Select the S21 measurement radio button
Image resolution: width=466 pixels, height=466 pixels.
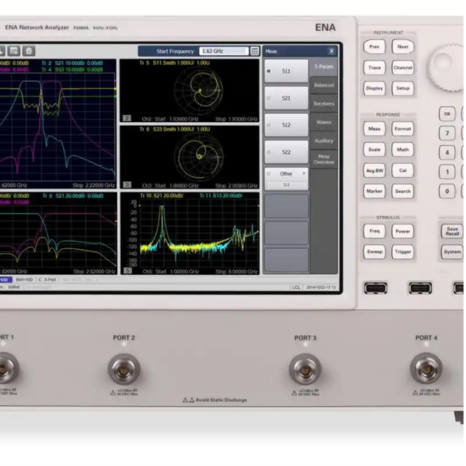pyautogui.click(x=268, y=98)
